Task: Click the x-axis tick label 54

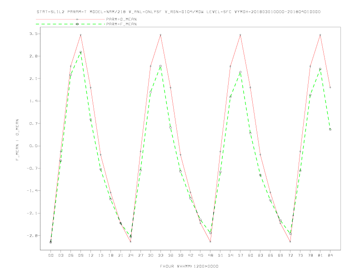Action: point(230,255)
